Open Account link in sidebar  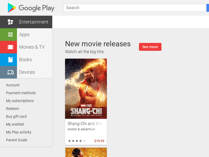(x=13, y=85)
